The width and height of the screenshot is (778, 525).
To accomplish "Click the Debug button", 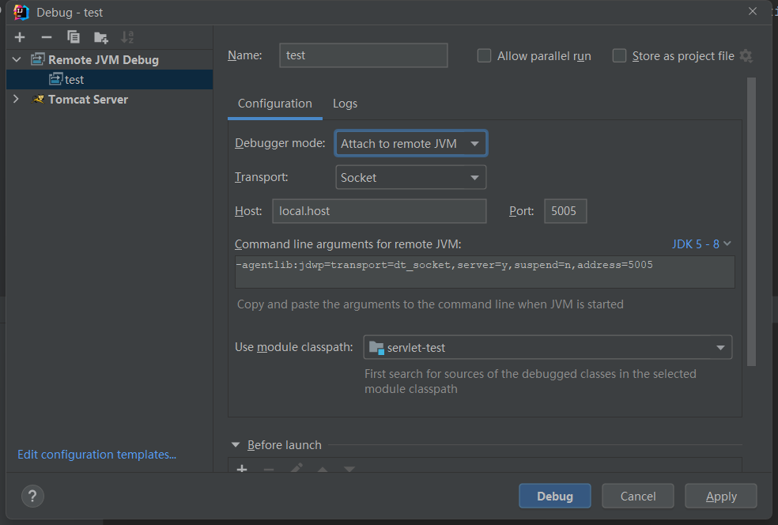I will pos(555,496).
